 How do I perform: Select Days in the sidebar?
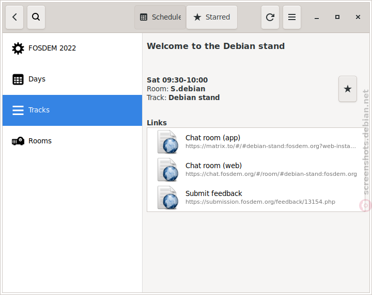pos(72,79)
